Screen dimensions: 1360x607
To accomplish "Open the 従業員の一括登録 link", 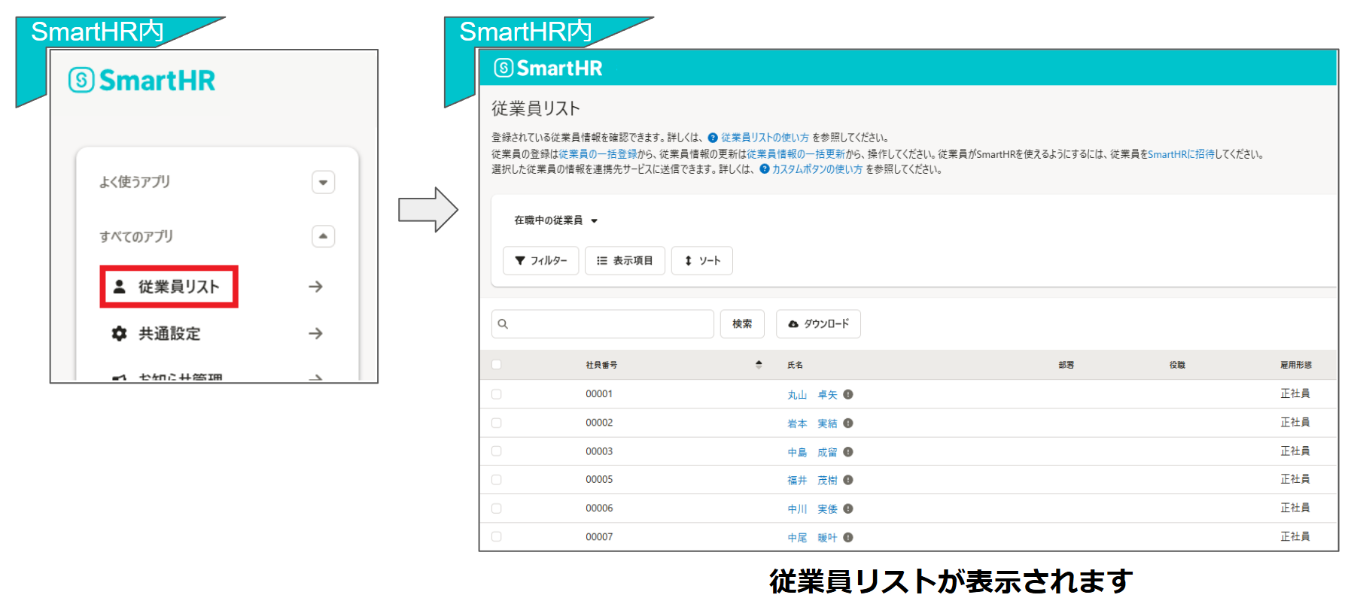I will [598, 154].
